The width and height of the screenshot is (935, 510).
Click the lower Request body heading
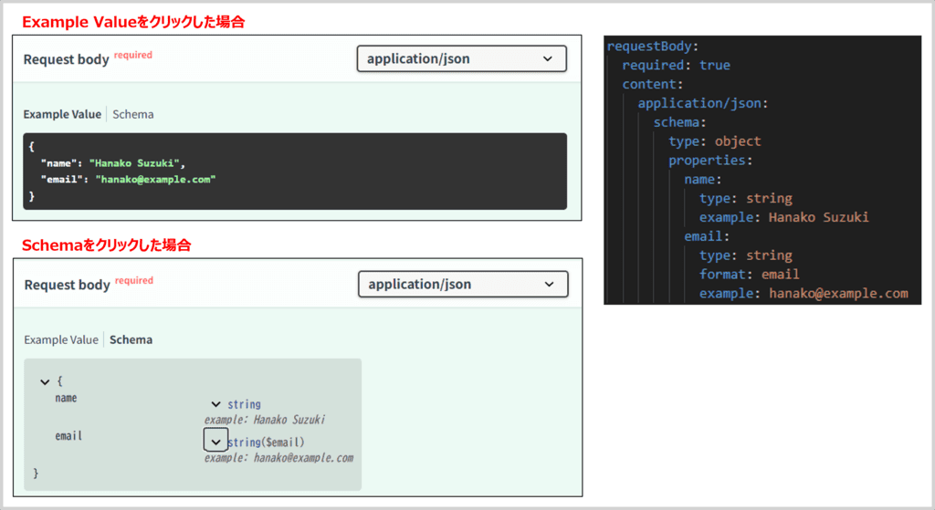67,285
